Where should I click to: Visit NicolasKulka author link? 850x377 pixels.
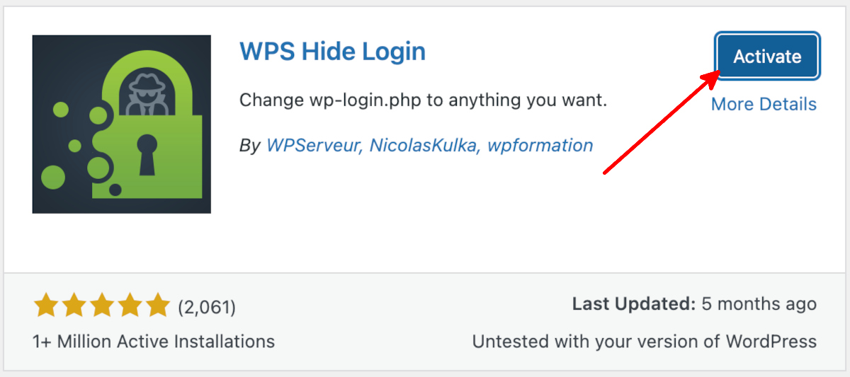(x=426, y=146)
